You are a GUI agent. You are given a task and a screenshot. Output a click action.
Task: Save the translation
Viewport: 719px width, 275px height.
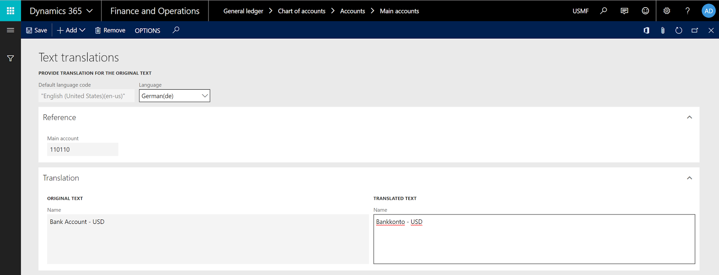click(x=36, y=30)
